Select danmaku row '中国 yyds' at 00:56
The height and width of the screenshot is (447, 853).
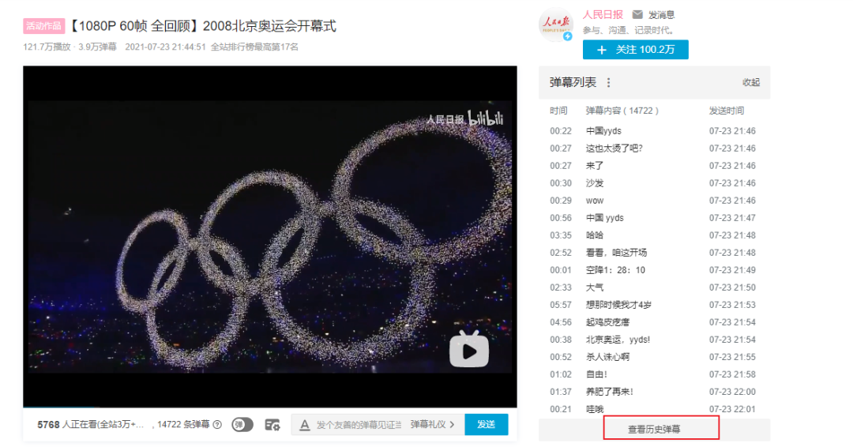[655, 218]
